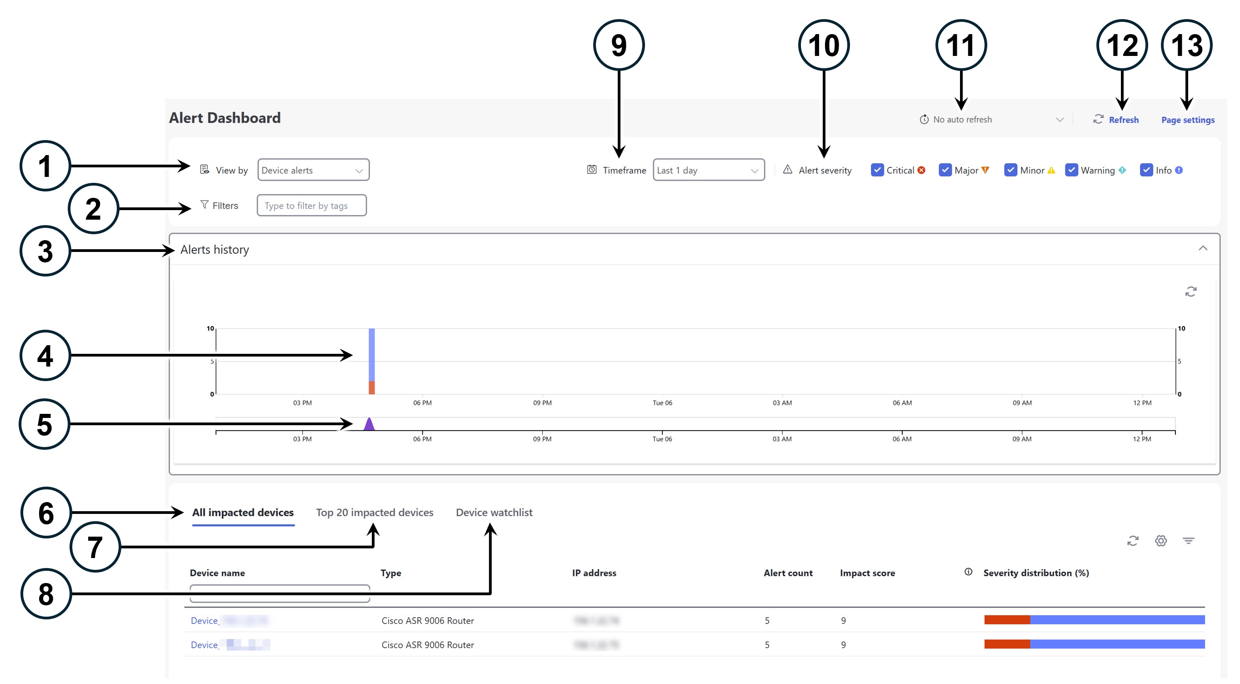Image resolution: width=1240 pixels, height=684 pixels.
Task: Open the Last 1 day timeframe dropdown
Action: [x=709, y=170]
